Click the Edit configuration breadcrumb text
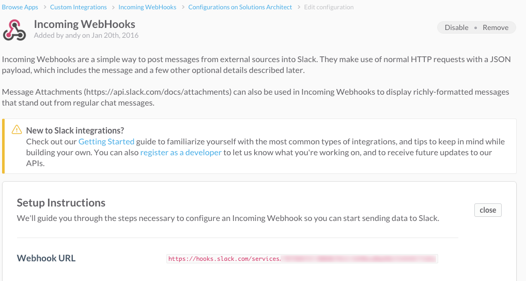 (329, 7)
